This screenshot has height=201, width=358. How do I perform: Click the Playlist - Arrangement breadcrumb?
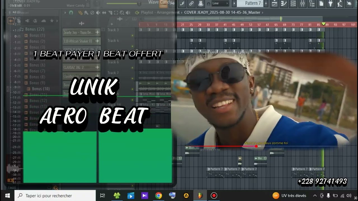[x=160, y=13]
